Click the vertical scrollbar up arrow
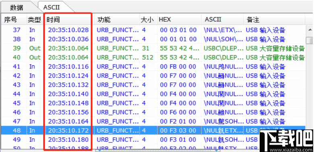Image resolution: width=314 pixels, height=152 pixels. point(310,30)
